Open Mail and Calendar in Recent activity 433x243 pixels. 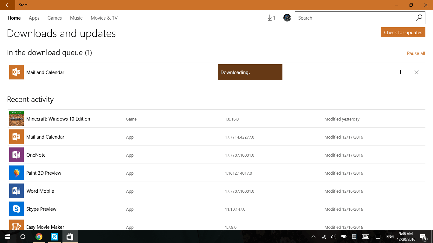coord(217,137)
